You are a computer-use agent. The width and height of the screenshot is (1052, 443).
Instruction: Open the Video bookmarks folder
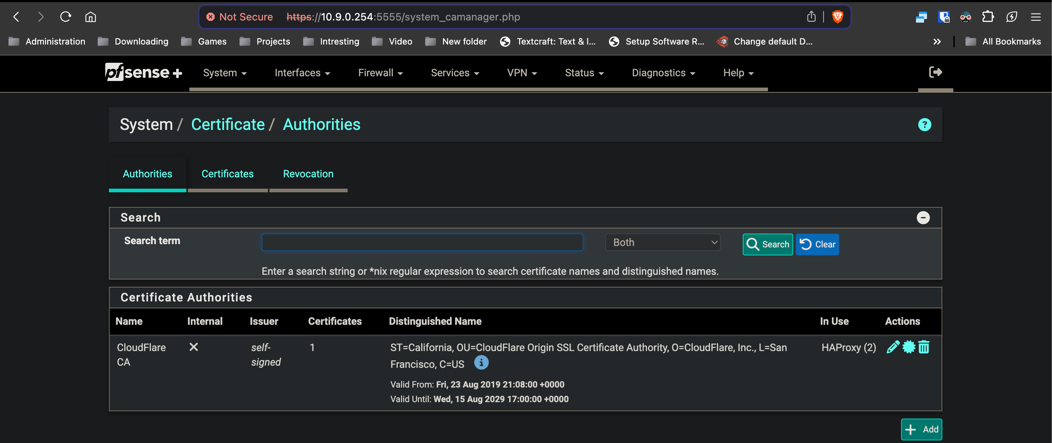click(392, 42)
